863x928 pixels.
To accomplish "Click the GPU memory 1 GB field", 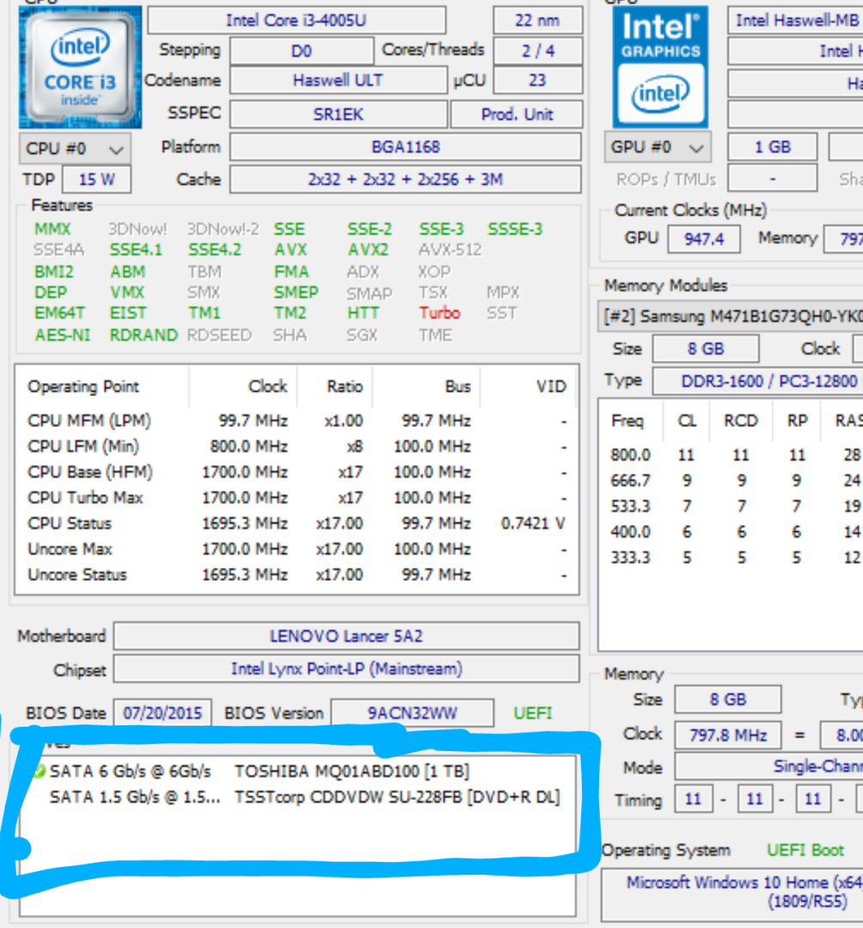I will [773, 147].
